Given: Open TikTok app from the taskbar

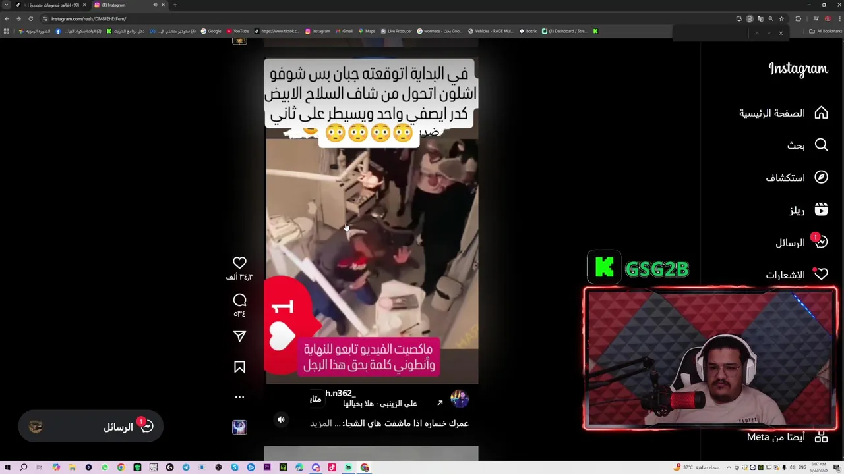Looking at the screenshot, I should click(x=332, y=467).
